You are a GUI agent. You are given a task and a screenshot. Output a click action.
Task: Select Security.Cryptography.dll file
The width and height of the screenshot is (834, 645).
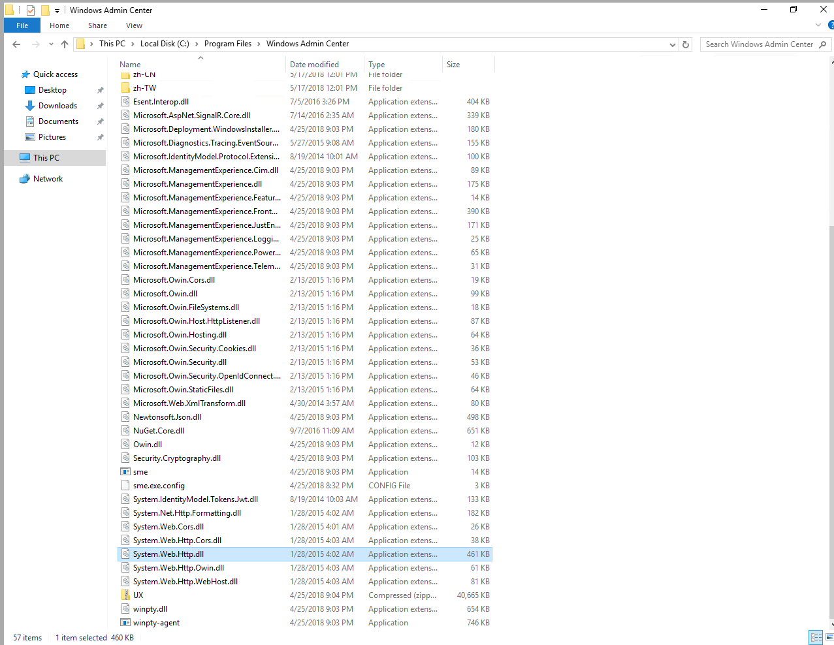tap(177, 458)
